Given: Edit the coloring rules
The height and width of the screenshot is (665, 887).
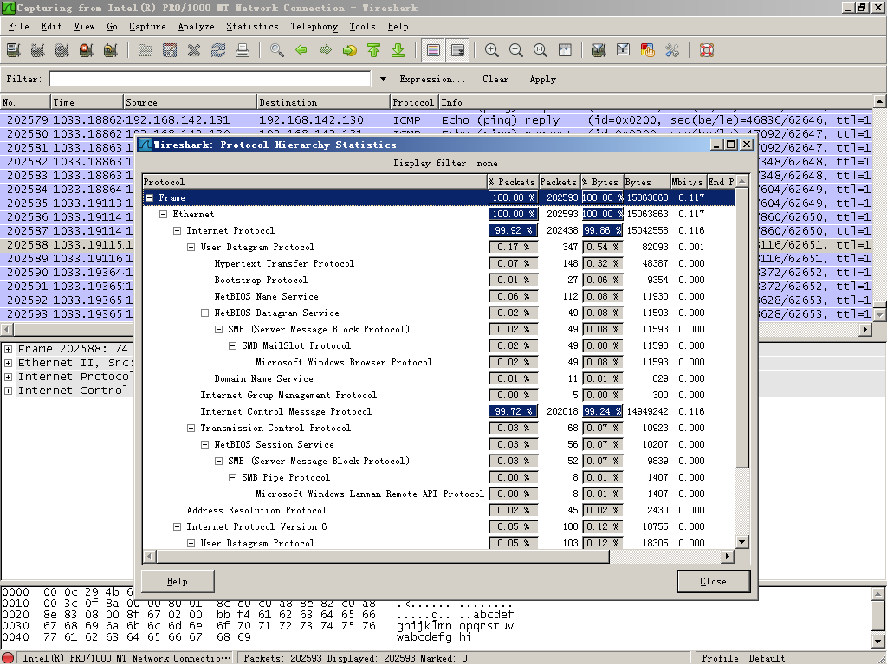Looking at the screenshot, I should coord(648,50).
